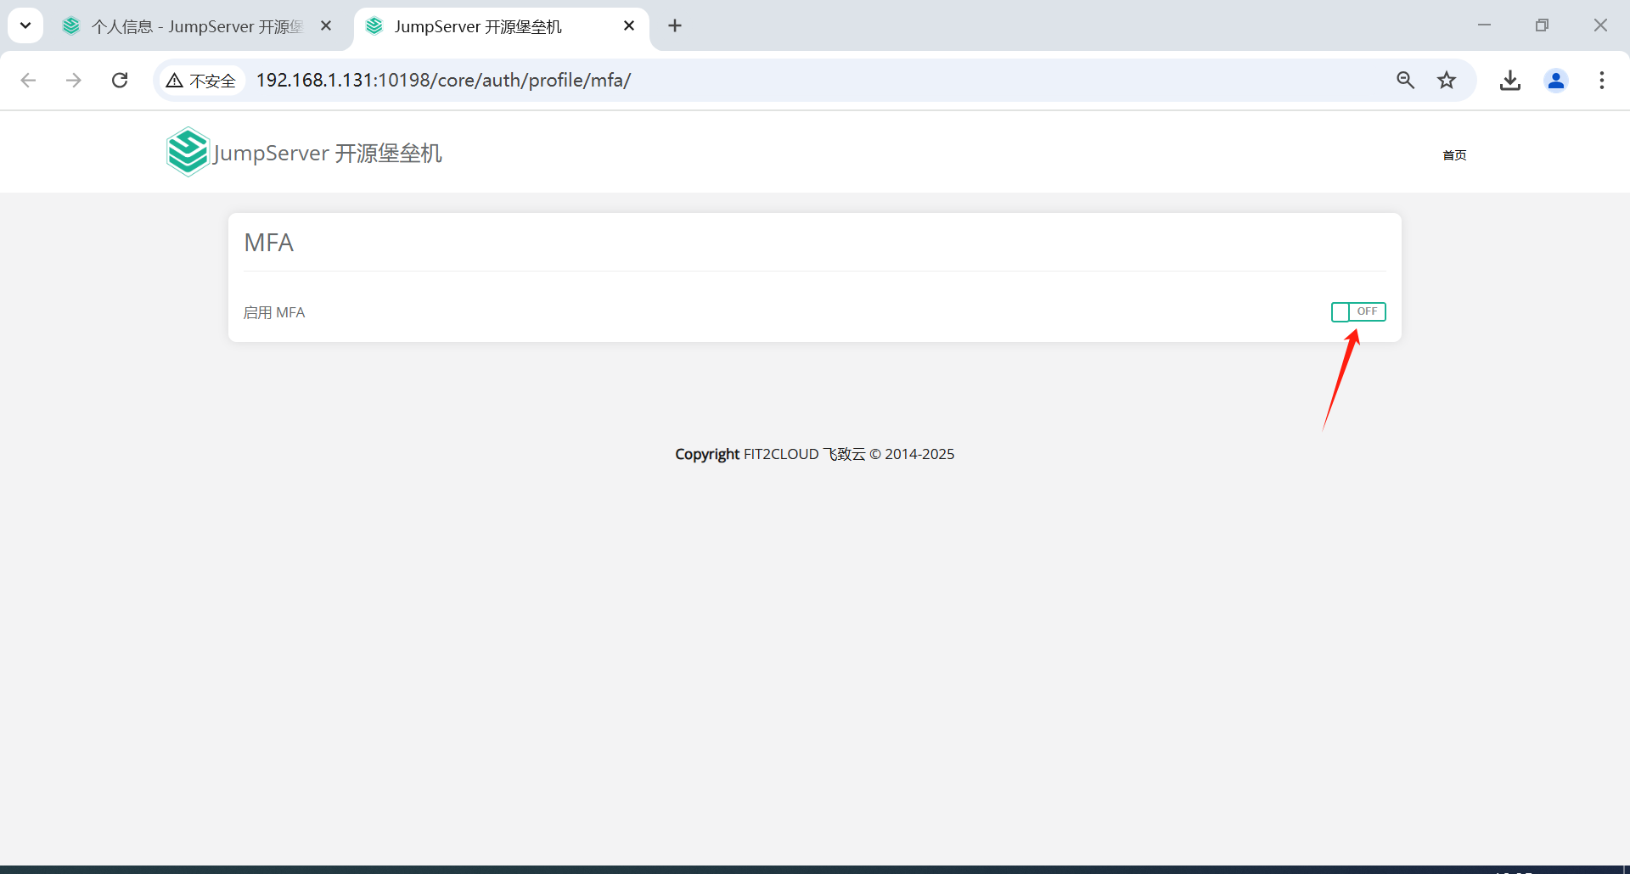Switch to the 个人信息 browser tab
Screen dimensions: 1630x874
[x=196, y=26]
